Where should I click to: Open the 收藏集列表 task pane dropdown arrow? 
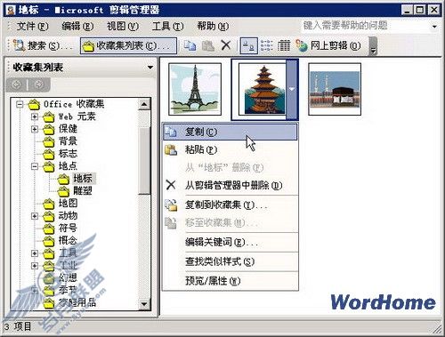click(x=150, y=68)
